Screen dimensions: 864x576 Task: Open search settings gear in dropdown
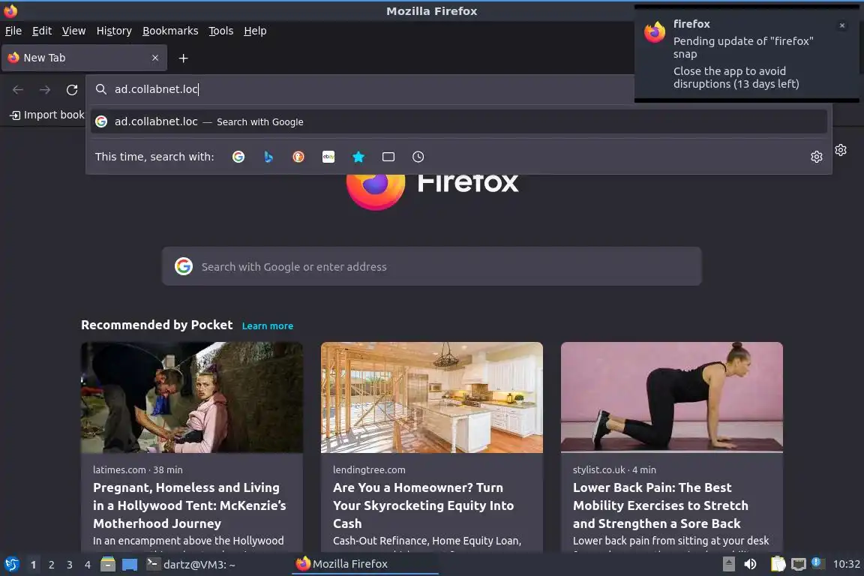point(817,157)
